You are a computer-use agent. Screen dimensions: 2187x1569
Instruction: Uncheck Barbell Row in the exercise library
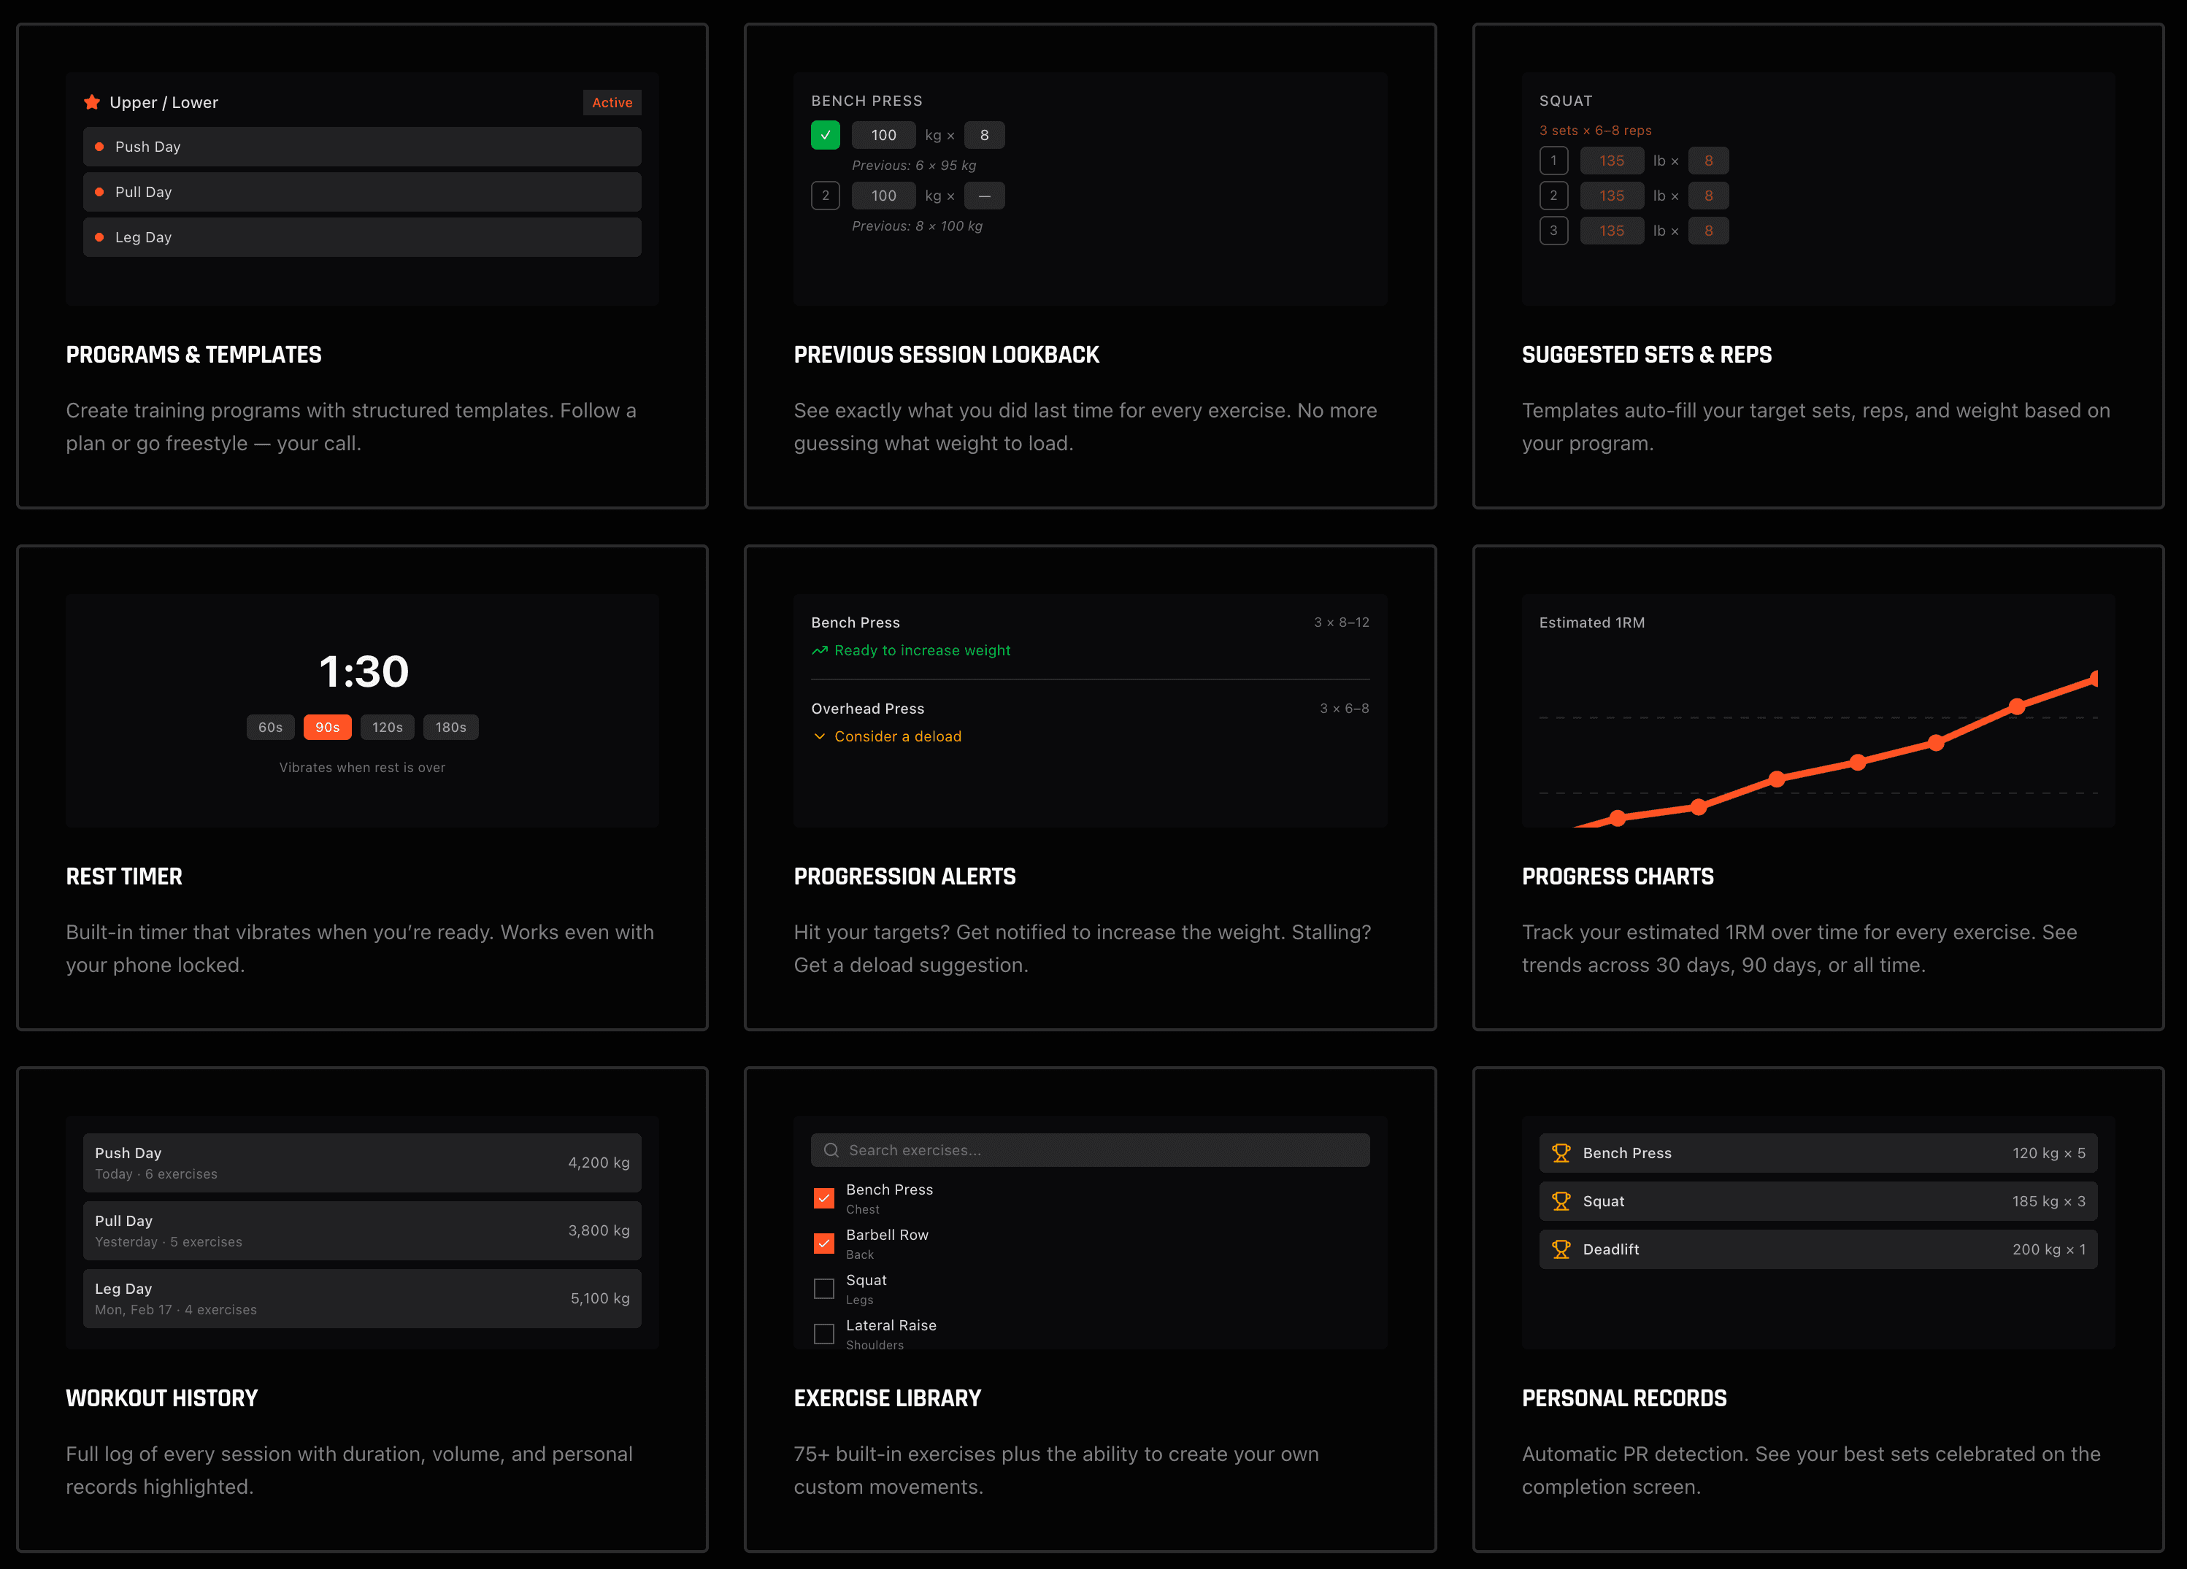[823, 1244]
